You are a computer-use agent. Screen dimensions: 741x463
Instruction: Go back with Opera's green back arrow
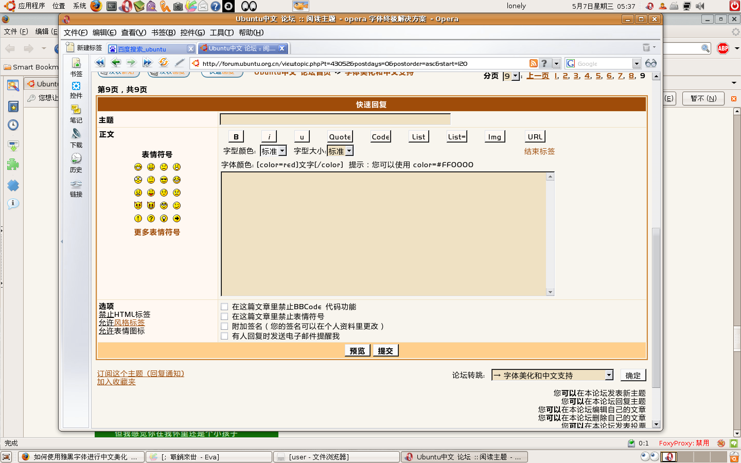pos(116,63)
